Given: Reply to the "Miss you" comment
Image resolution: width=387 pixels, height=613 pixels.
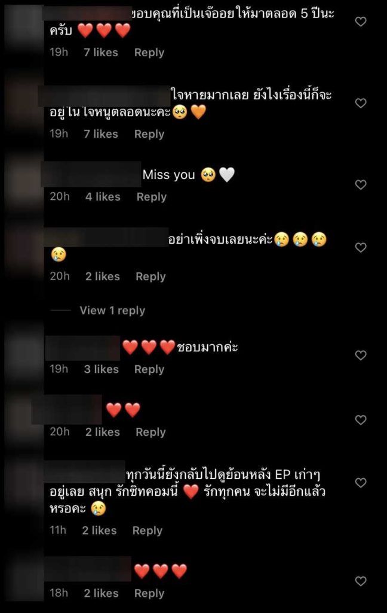Looking at the screenshot, I should tap(151, 196).
